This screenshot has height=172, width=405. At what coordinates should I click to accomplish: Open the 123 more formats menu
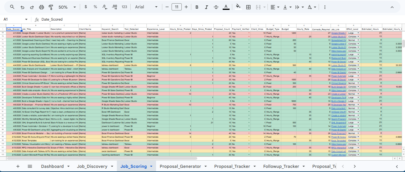(125, 7)
